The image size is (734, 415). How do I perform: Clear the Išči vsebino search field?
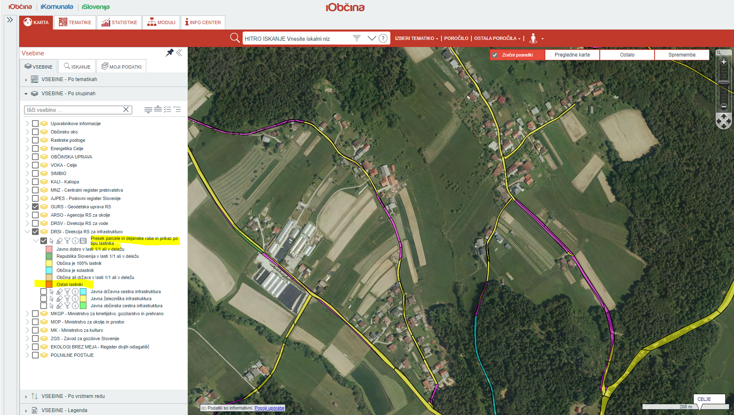[126, 110]
